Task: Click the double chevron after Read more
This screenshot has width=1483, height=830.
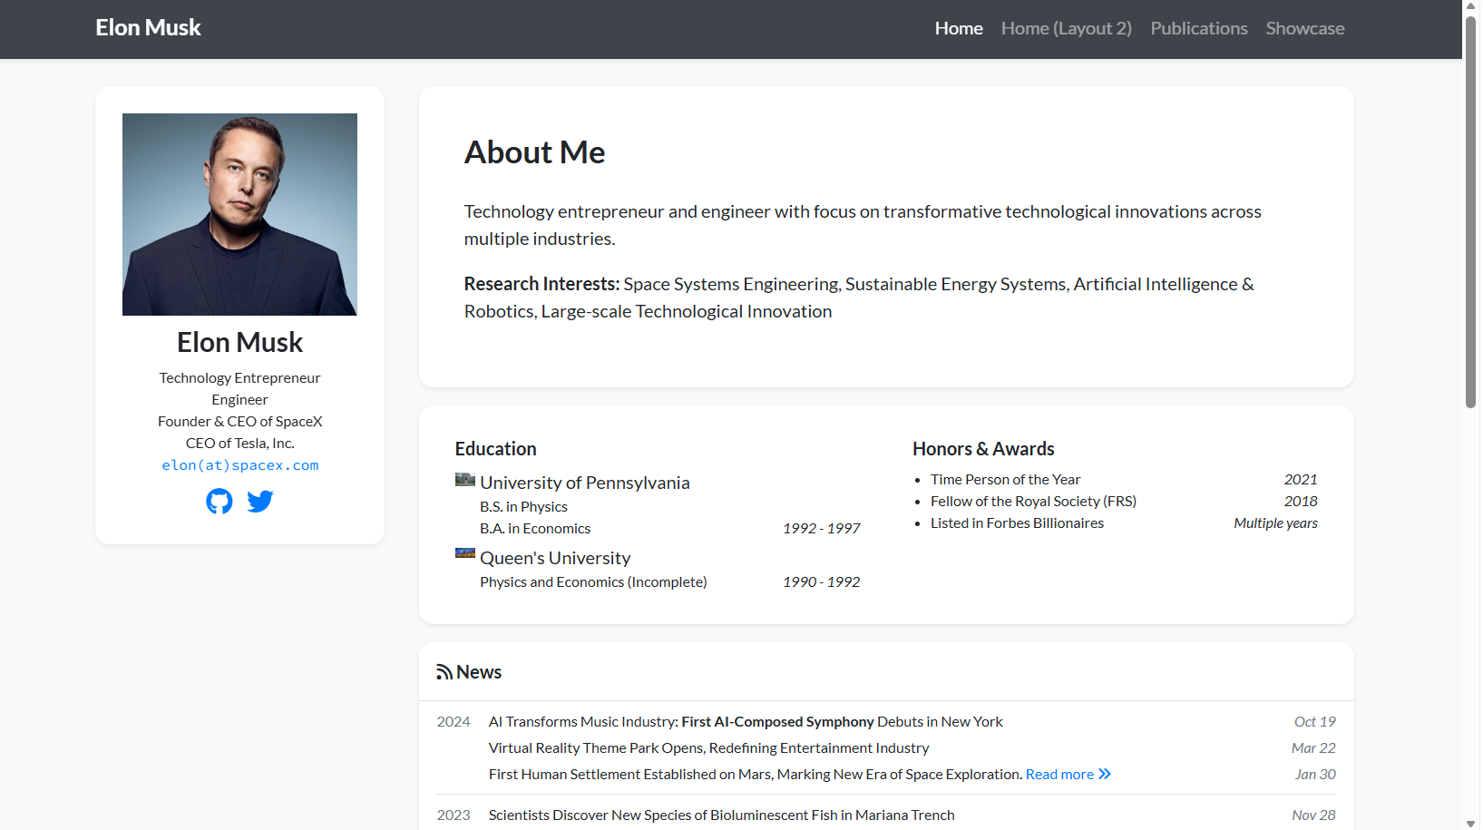Action: pos(1105,774)
